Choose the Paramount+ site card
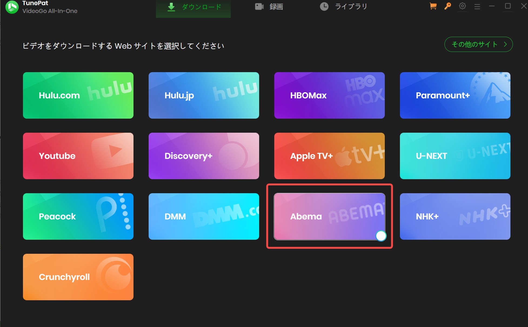This screenshot has width=528, height=327. point(455,95)
